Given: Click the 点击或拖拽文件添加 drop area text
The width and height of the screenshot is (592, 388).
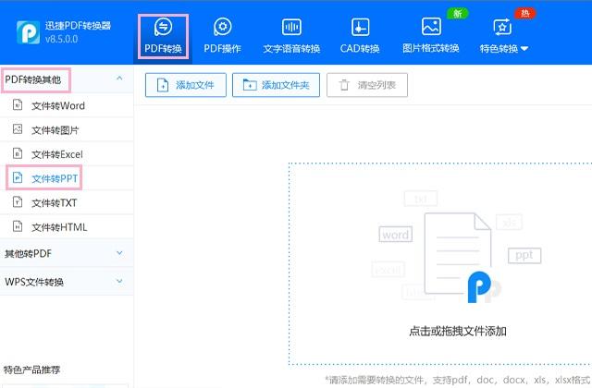Looking at the screenshot, I should [458, 331].
